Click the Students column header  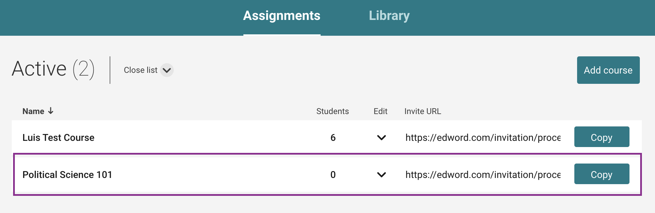332,111
